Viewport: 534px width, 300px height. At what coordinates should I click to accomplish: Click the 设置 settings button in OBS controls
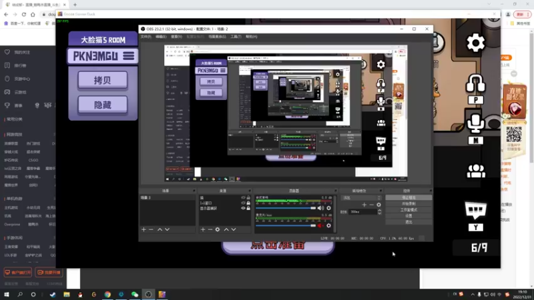[409, 216]
